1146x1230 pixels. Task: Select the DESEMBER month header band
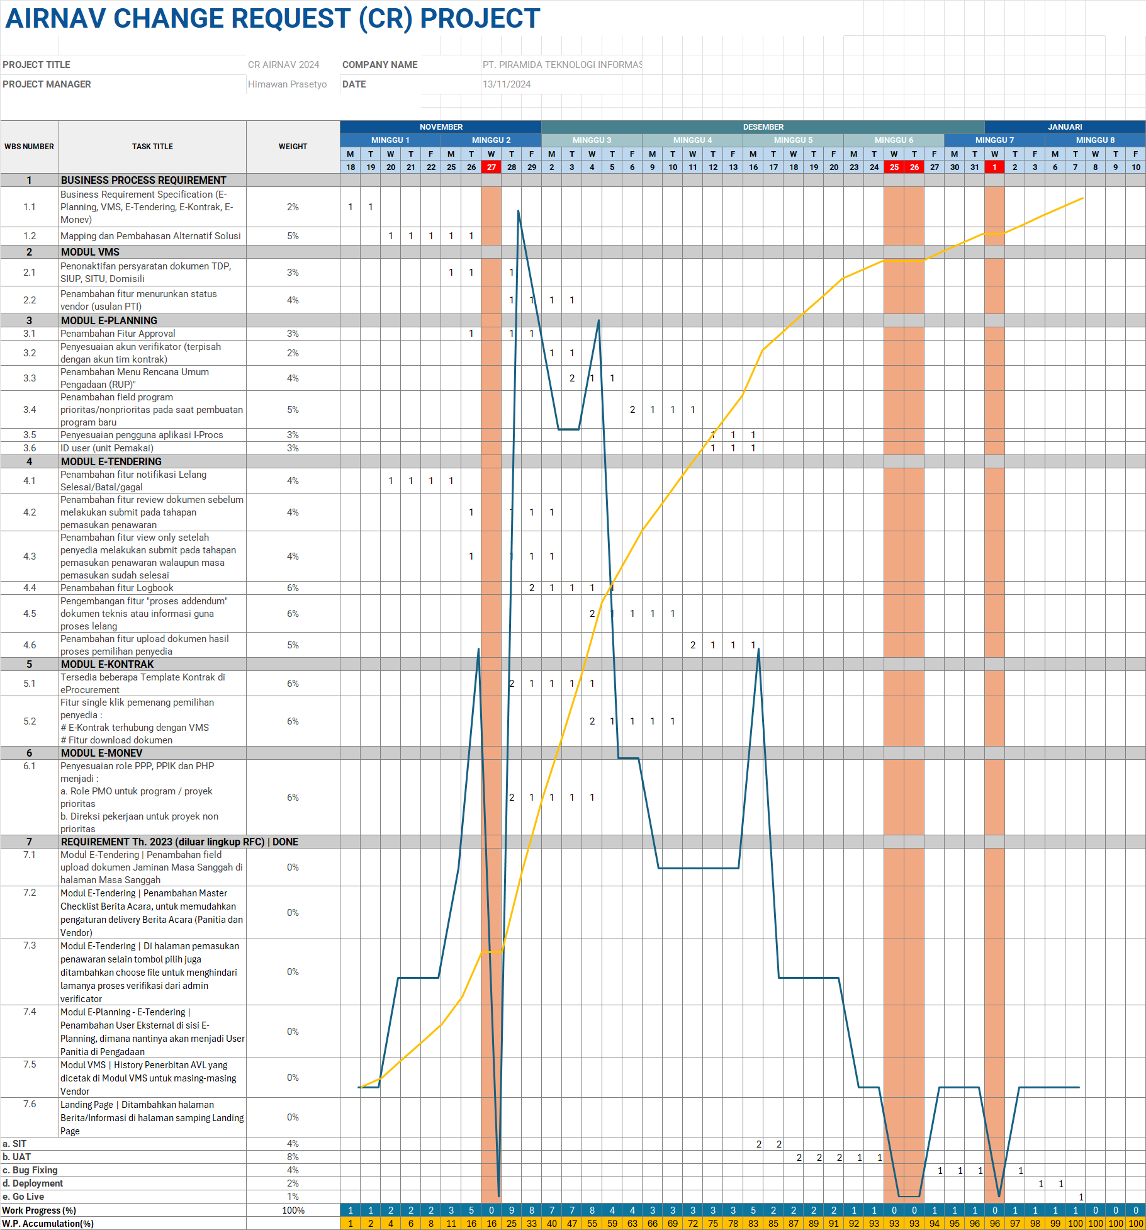tap(763, 127)
